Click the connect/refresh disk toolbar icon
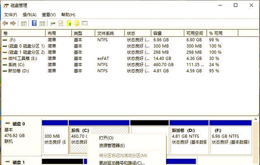260x165 pixels. tap(53, 24)
